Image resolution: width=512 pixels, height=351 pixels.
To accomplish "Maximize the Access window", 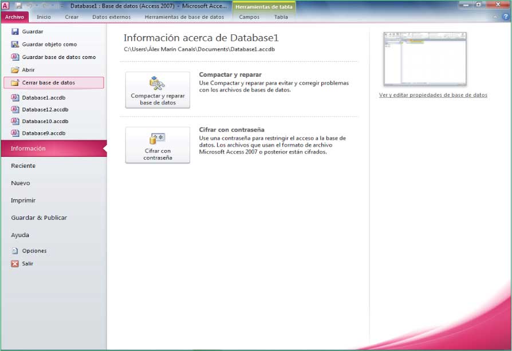I will click(479, 5).
